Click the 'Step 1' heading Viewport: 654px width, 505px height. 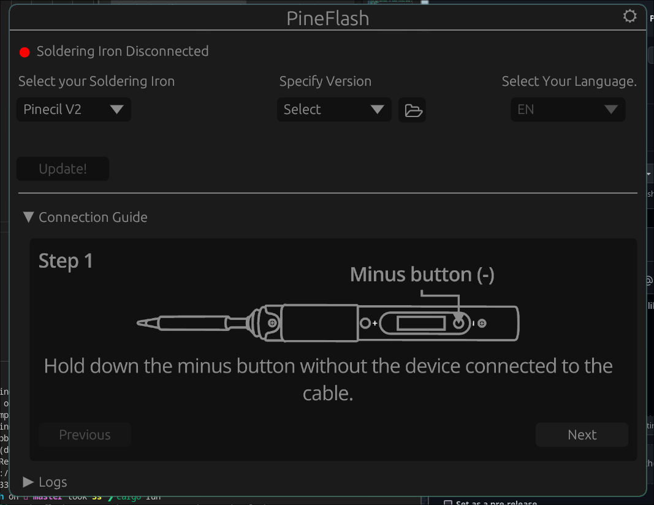66,262
